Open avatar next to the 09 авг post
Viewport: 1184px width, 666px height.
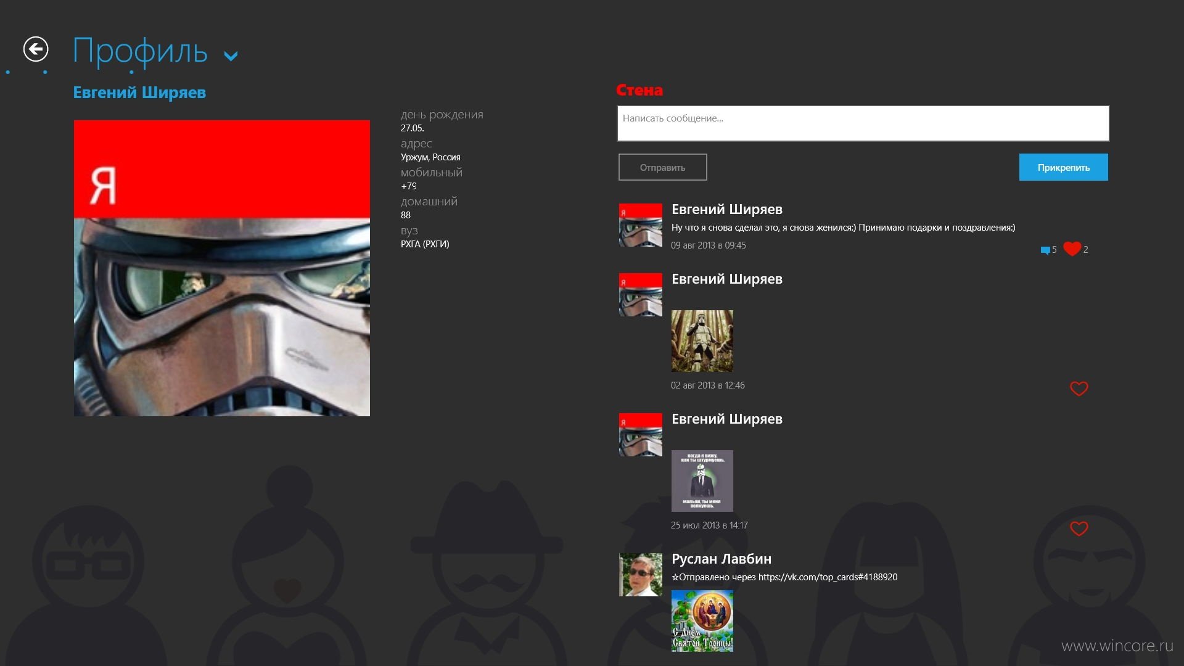[641, 225]
